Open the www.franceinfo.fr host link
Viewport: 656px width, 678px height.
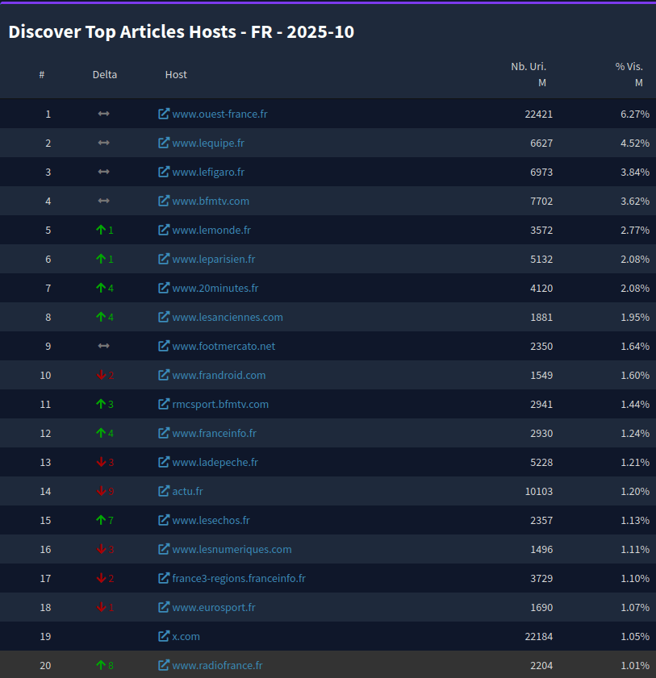click(214, 433)
